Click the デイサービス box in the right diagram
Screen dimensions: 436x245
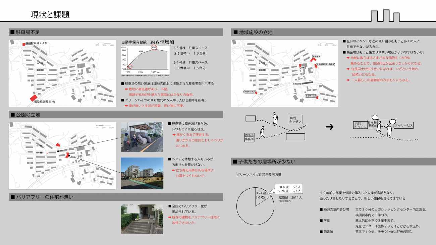(x=403, y=125)
